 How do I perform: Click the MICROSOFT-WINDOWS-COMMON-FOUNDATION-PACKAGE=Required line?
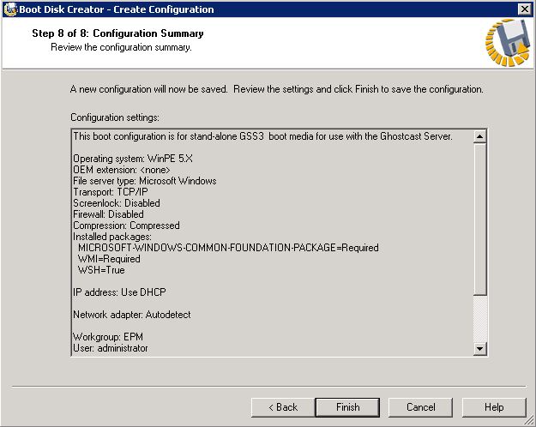[x=228, y=248]
